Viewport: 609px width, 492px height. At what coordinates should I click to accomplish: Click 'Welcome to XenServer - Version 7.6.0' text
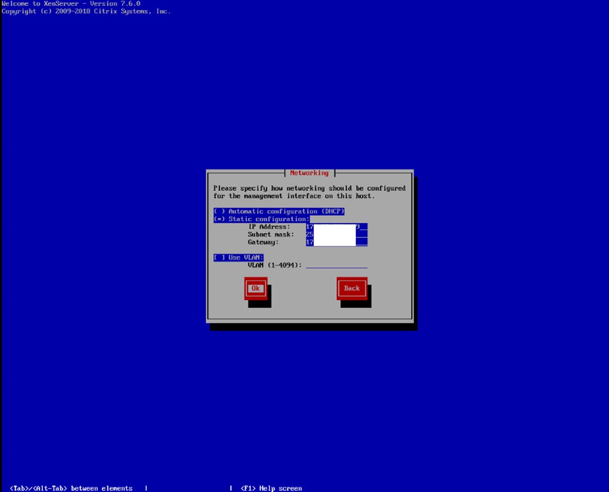71,3
